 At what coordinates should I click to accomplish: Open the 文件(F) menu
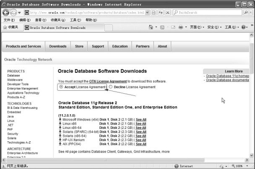[9, 20]
